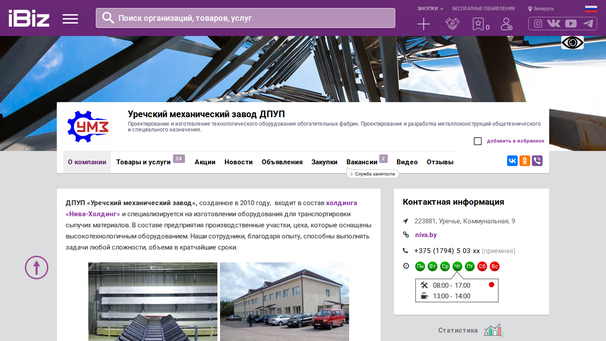Click the plus add icon in header
This screenshot has height=341, width=606.
(424, 24)
